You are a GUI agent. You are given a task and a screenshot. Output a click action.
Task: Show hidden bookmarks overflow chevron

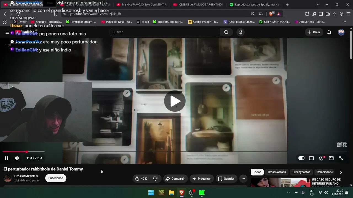pos(344,22)
